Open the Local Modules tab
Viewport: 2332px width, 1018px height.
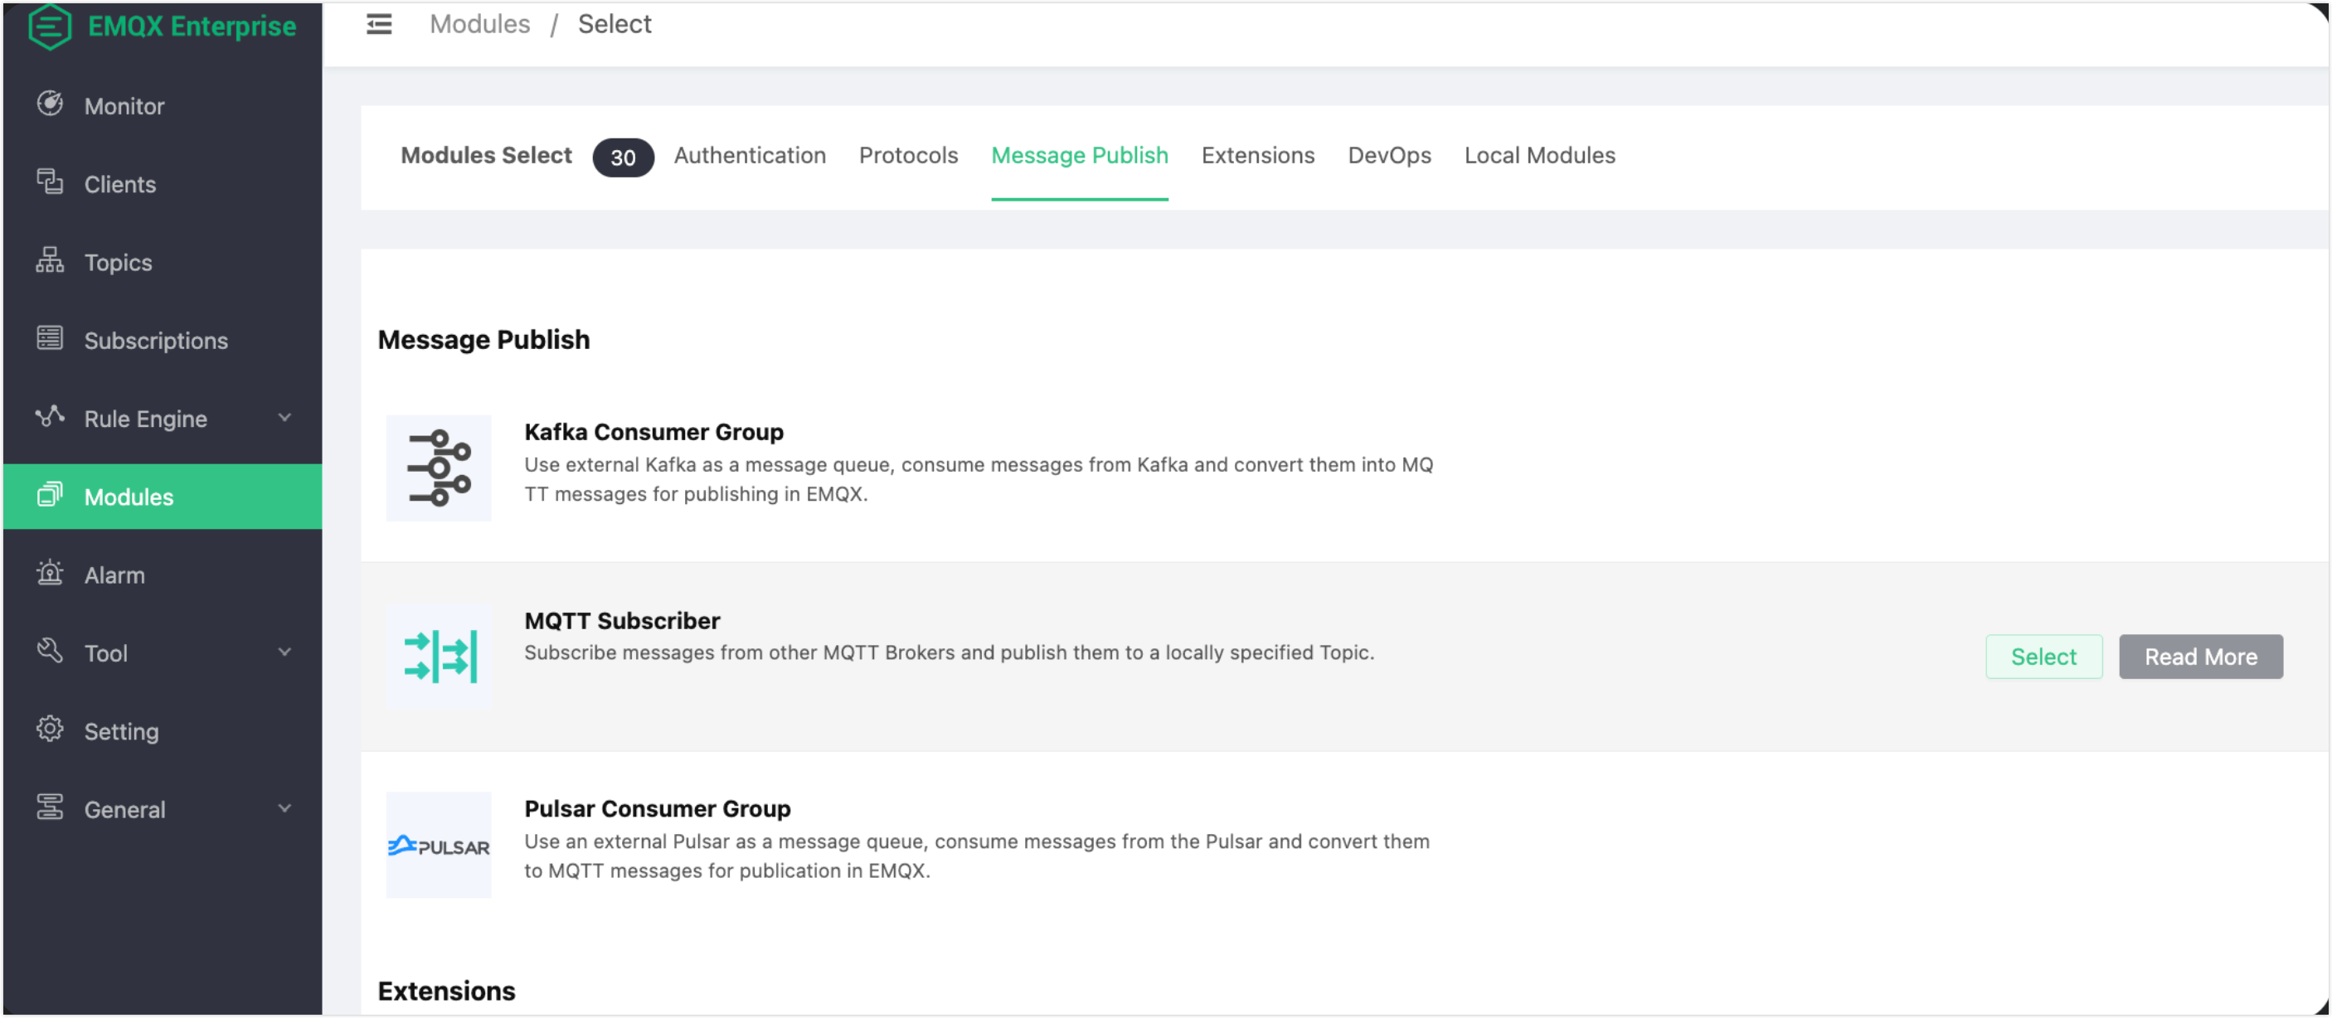(x=1539, y=156)
